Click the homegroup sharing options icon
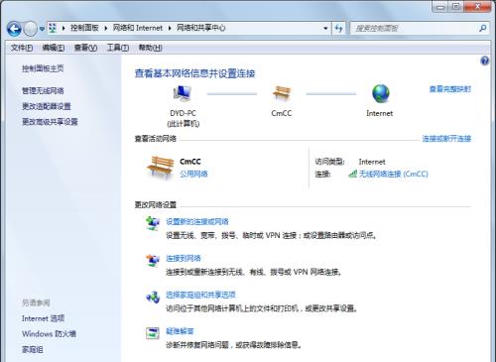Screen dimensions: 496x362 [153, 297]
